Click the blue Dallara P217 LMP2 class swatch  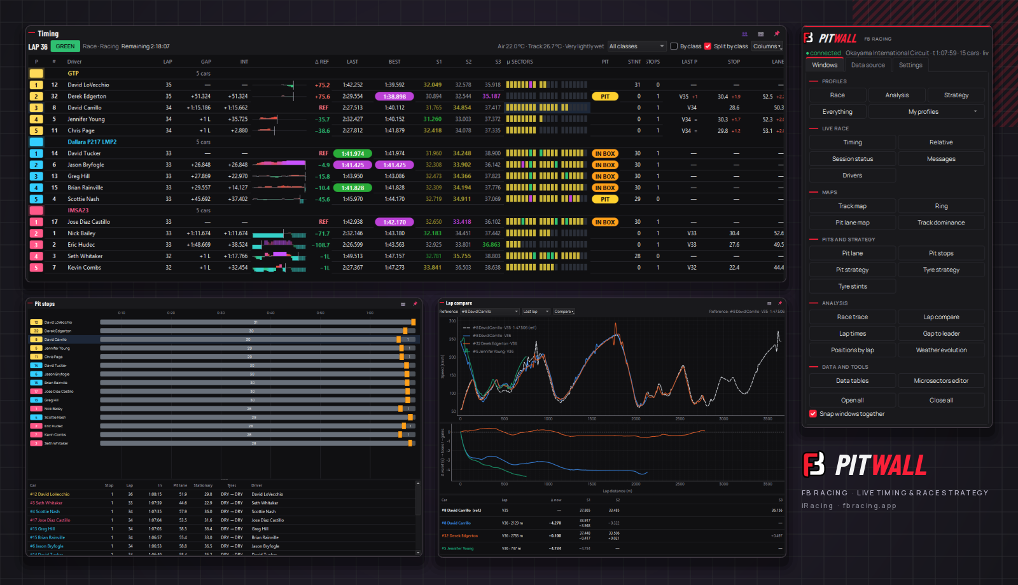(36, 142)
